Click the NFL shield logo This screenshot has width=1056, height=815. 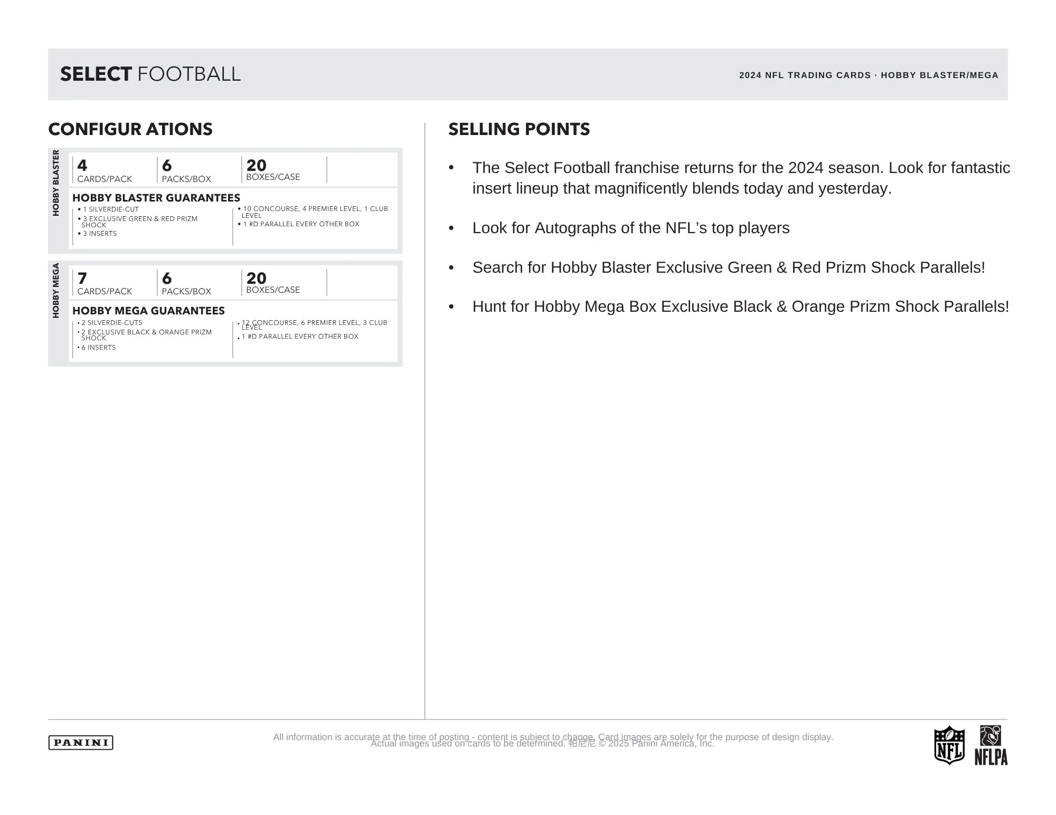[949, 745]
